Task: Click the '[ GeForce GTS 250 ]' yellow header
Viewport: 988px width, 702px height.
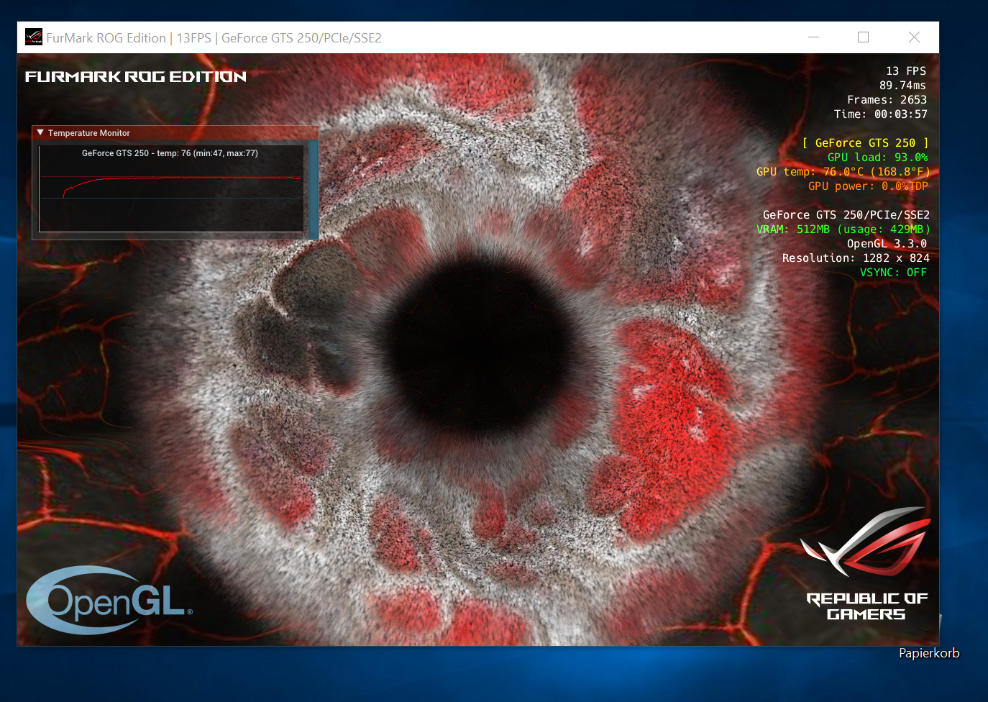Action: pos(865,143)
